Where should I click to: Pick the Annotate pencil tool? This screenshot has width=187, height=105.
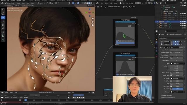point(3,32)
